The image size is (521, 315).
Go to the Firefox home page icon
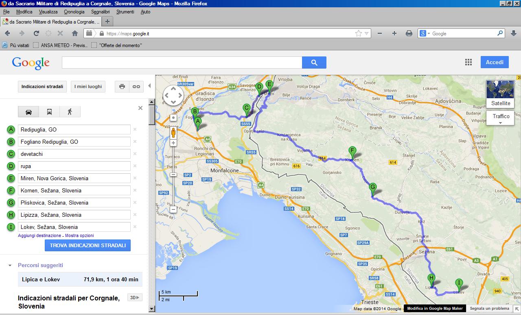coord(75,33)
